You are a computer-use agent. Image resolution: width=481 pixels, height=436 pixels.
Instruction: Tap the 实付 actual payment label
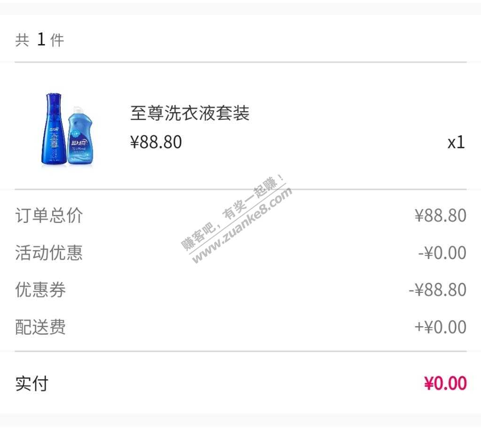[x=32, y=383]
